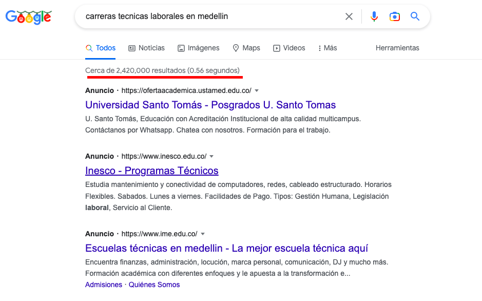Open Herramientas search tools

click(x=397, y=48)
